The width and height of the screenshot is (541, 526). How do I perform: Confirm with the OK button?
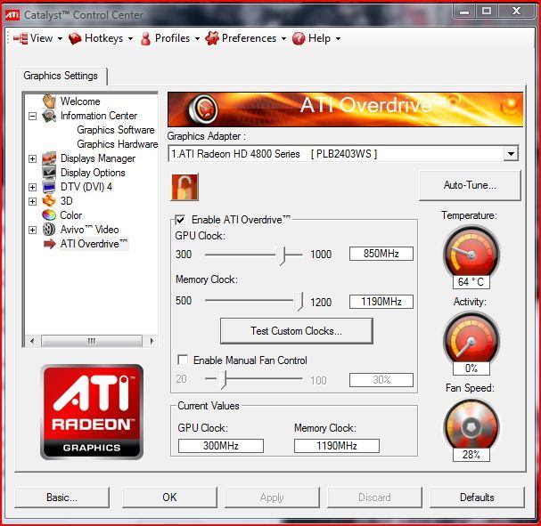[x=169, y=498]
